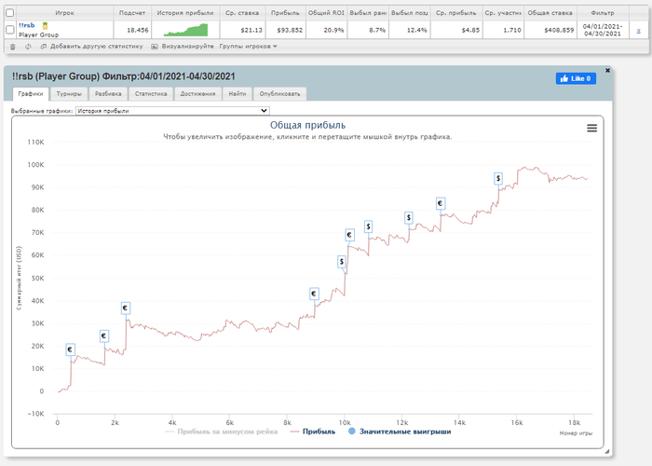Click the total stake '$408,859'
The width and height of the screenshot is (652, 466).
pos(559,30)
